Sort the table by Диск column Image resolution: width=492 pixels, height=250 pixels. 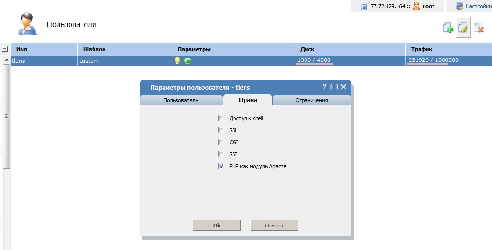(307, 49)
